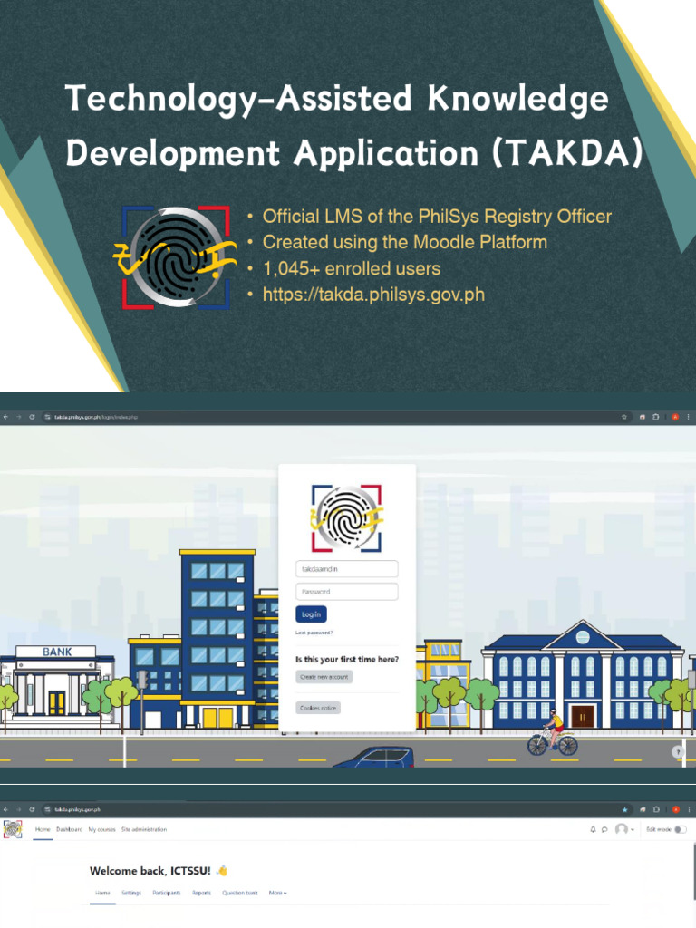Switch to the Participants tab
The width and height of the screenshot is (696, 928).
[x=167, y=893]
